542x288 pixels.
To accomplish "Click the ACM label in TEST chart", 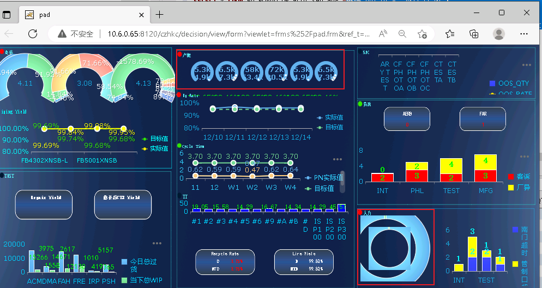I will 34,281.
